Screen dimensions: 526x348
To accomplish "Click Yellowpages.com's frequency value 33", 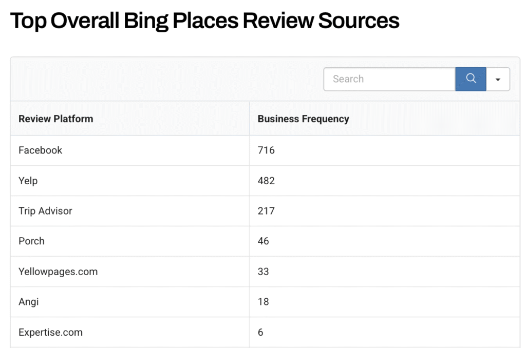I will (264, 272).
